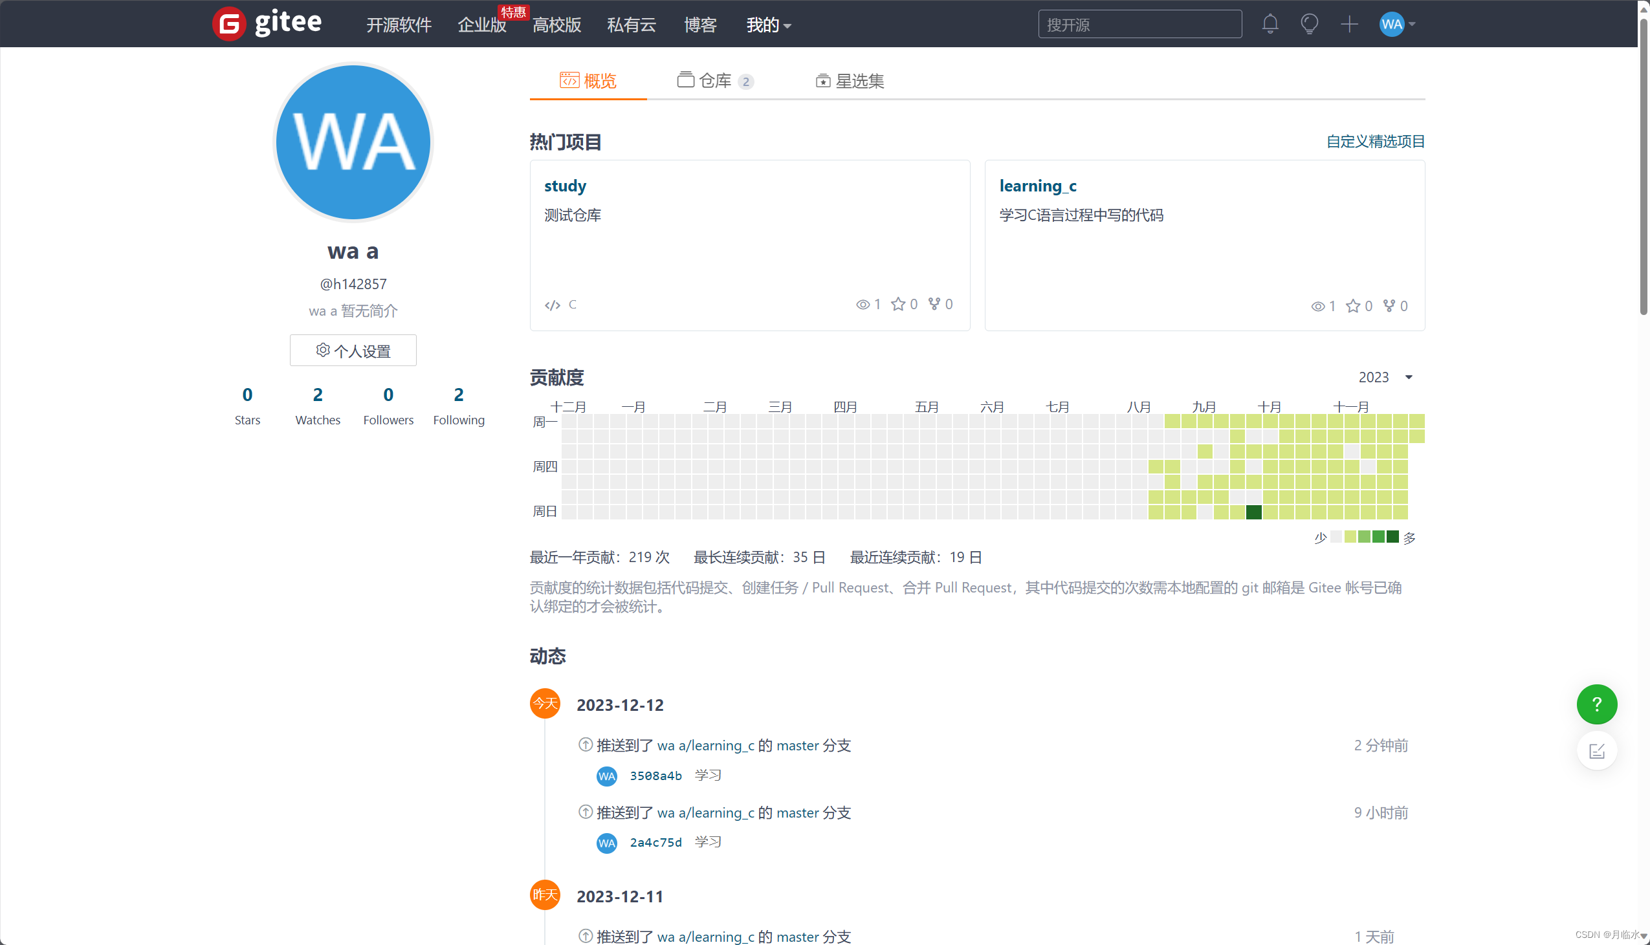Screen dimensions: 1650x945
Task: Click the watch eye icon on study card
Action: coord(862,305)
